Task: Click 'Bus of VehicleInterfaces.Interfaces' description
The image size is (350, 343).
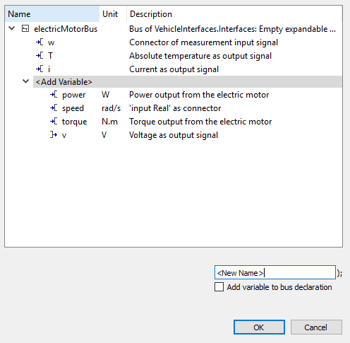Action: click(232, 29)
